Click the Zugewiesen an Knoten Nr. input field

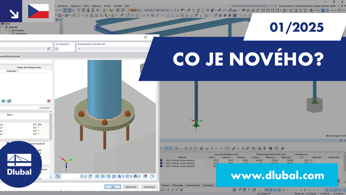point(114,49)
